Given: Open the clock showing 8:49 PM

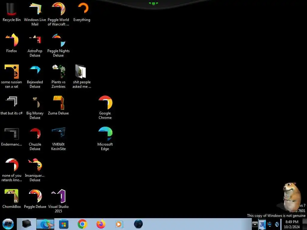Looking at the screenshot, I should pos(292,224).
